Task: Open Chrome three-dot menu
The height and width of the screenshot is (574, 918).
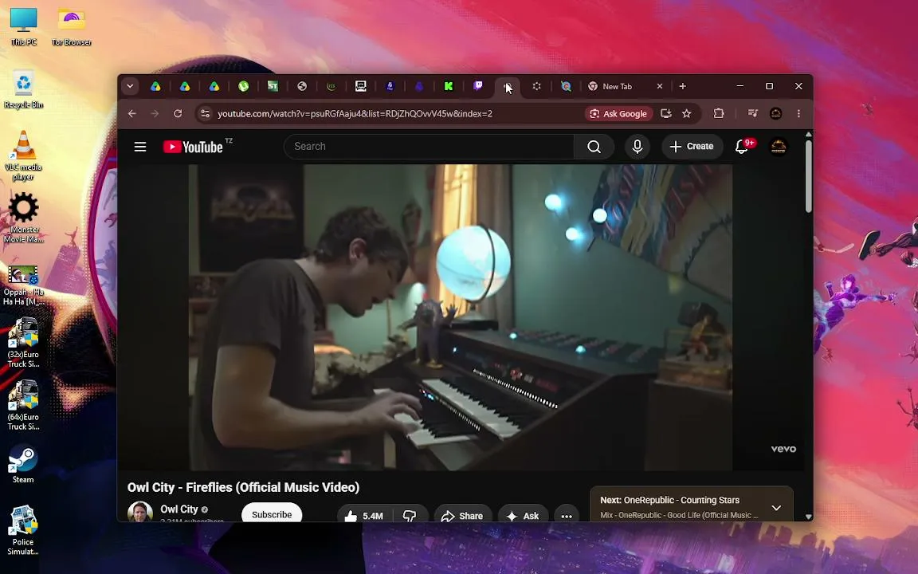Action: (798, 114)
